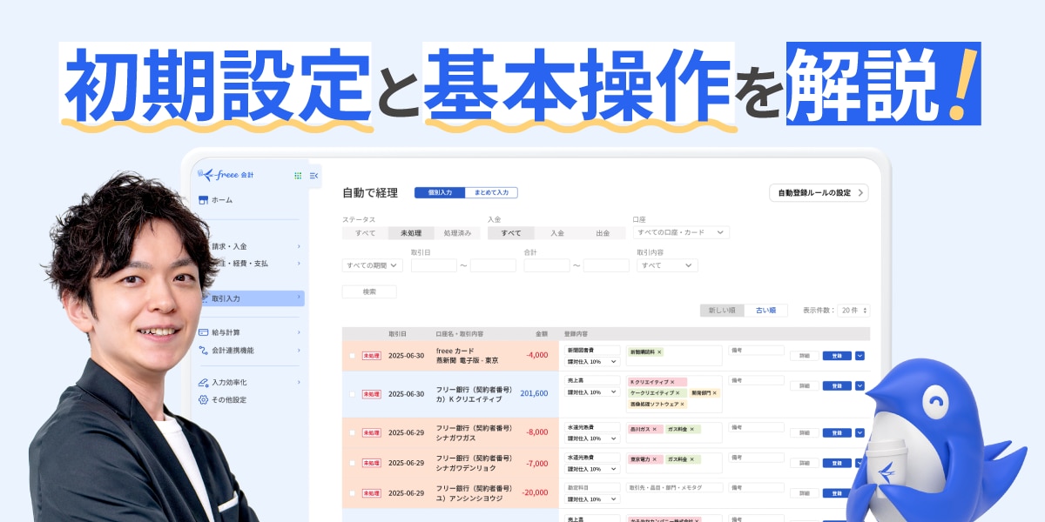Open the すべての口座・カード dropdown

[x=681, y=232]
